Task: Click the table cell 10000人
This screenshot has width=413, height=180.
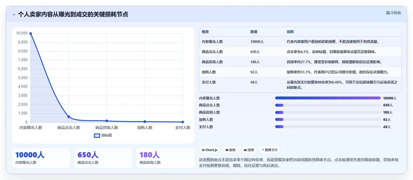Action: 257,42
